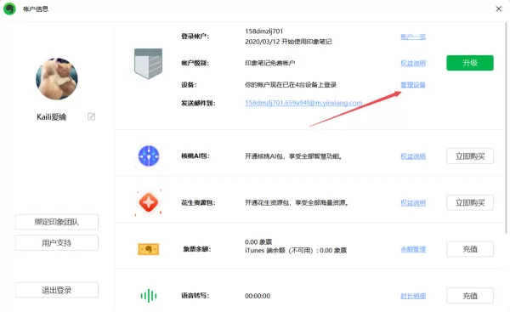Close the 帐户信息 window

pos(498,9)
